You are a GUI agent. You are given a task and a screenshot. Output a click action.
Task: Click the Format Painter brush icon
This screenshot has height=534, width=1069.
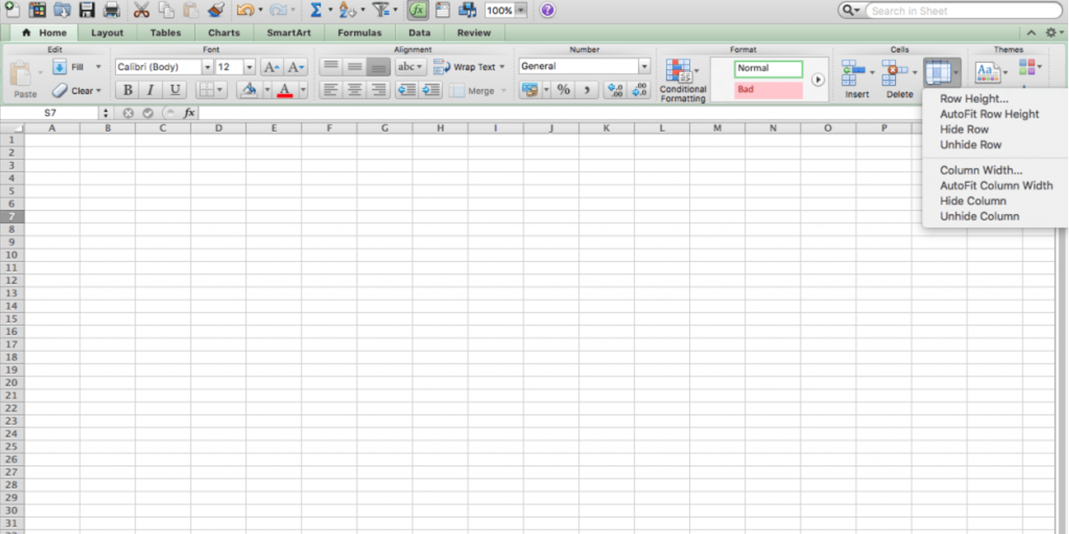[215, 11]
